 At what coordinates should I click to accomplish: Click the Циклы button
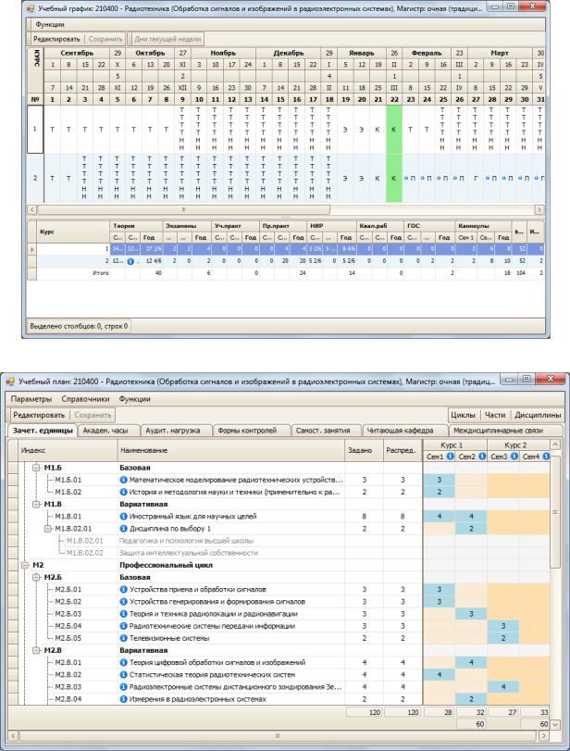click(x=463, y=415)
